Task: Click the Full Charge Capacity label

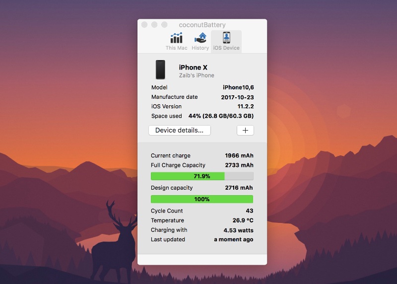Action: click(178, 165)
